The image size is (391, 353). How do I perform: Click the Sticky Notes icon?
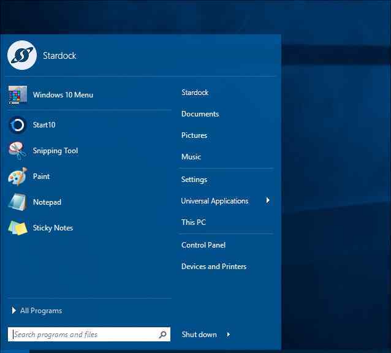17,227
